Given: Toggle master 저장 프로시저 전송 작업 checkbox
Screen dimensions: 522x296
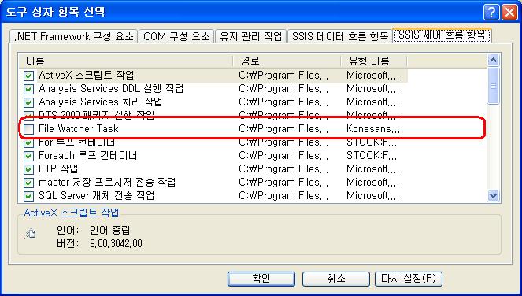Looking at the screenshot, I should click(x=28, y=183).
